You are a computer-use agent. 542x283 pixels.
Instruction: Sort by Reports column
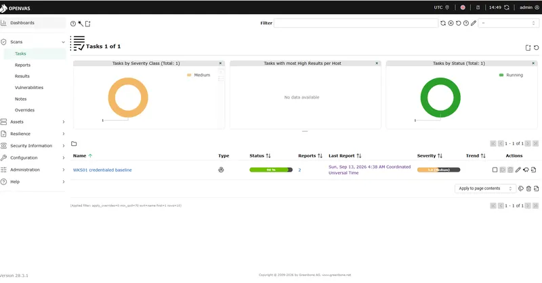[x=310, y=156]
